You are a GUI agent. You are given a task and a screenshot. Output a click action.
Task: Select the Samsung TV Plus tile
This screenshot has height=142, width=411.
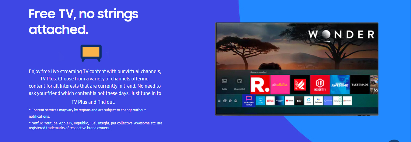249,100
